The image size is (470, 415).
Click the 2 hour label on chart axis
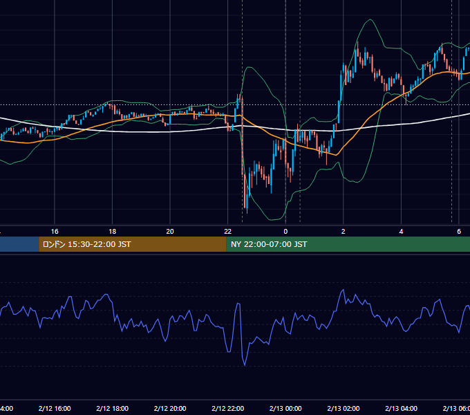[344, 232]
